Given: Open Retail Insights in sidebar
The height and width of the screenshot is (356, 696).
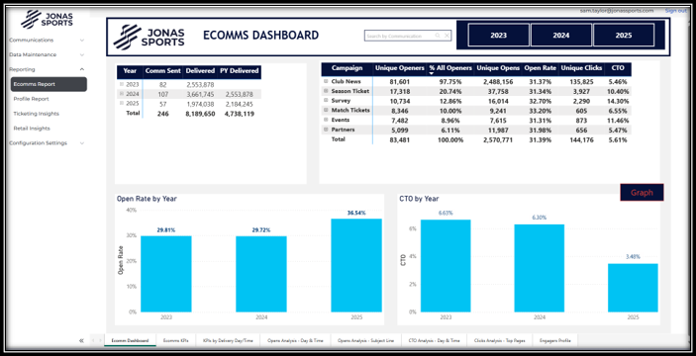Looking at the screenshot, I should point(32,129).
